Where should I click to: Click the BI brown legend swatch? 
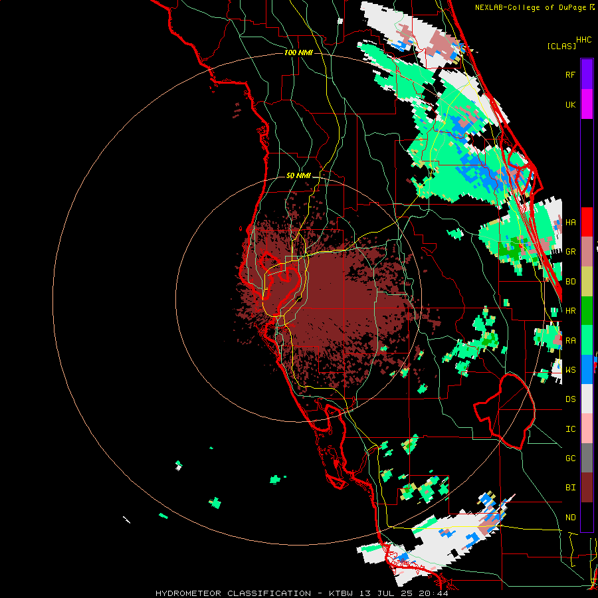587,488
